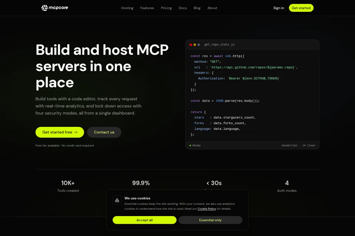Open the Cookie Policy link

[x=207, y=209]
